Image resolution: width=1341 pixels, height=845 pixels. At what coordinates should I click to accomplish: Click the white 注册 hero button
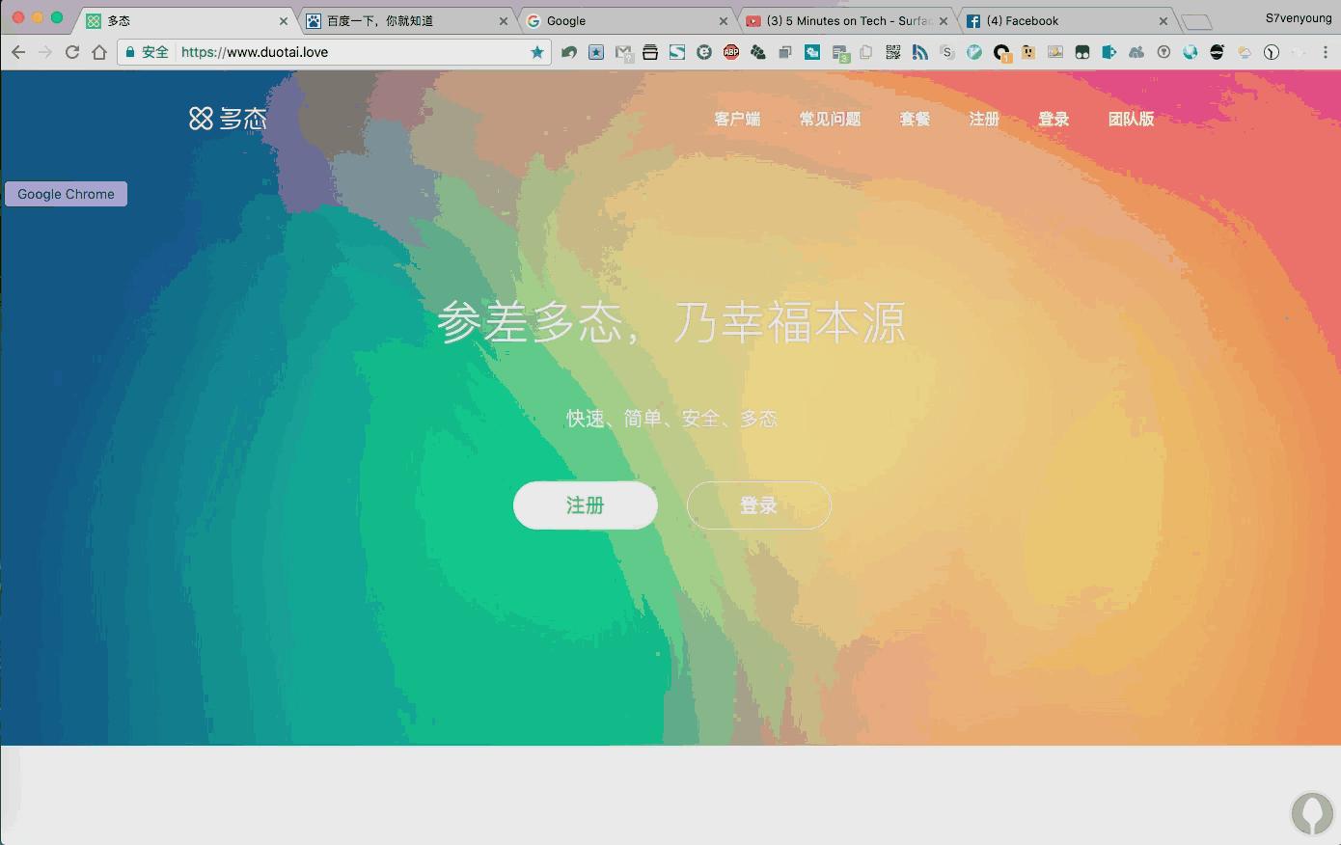(586, 505)
